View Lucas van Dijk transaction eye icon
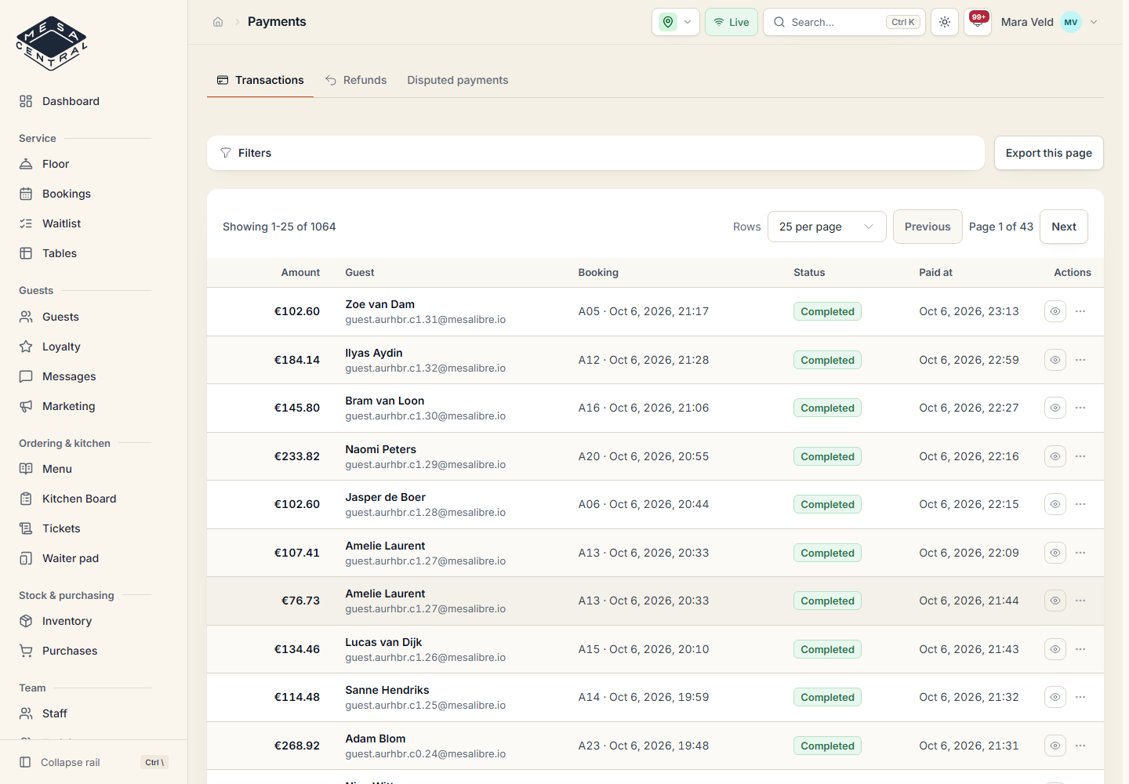Image resolution: width=1129 pixels, height=784 pixels. tap(1055, 649)
